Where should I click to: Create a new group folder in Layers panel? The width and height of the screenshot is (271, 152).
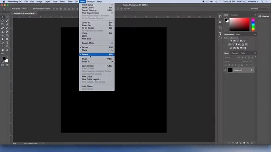(x=244, y=143)
